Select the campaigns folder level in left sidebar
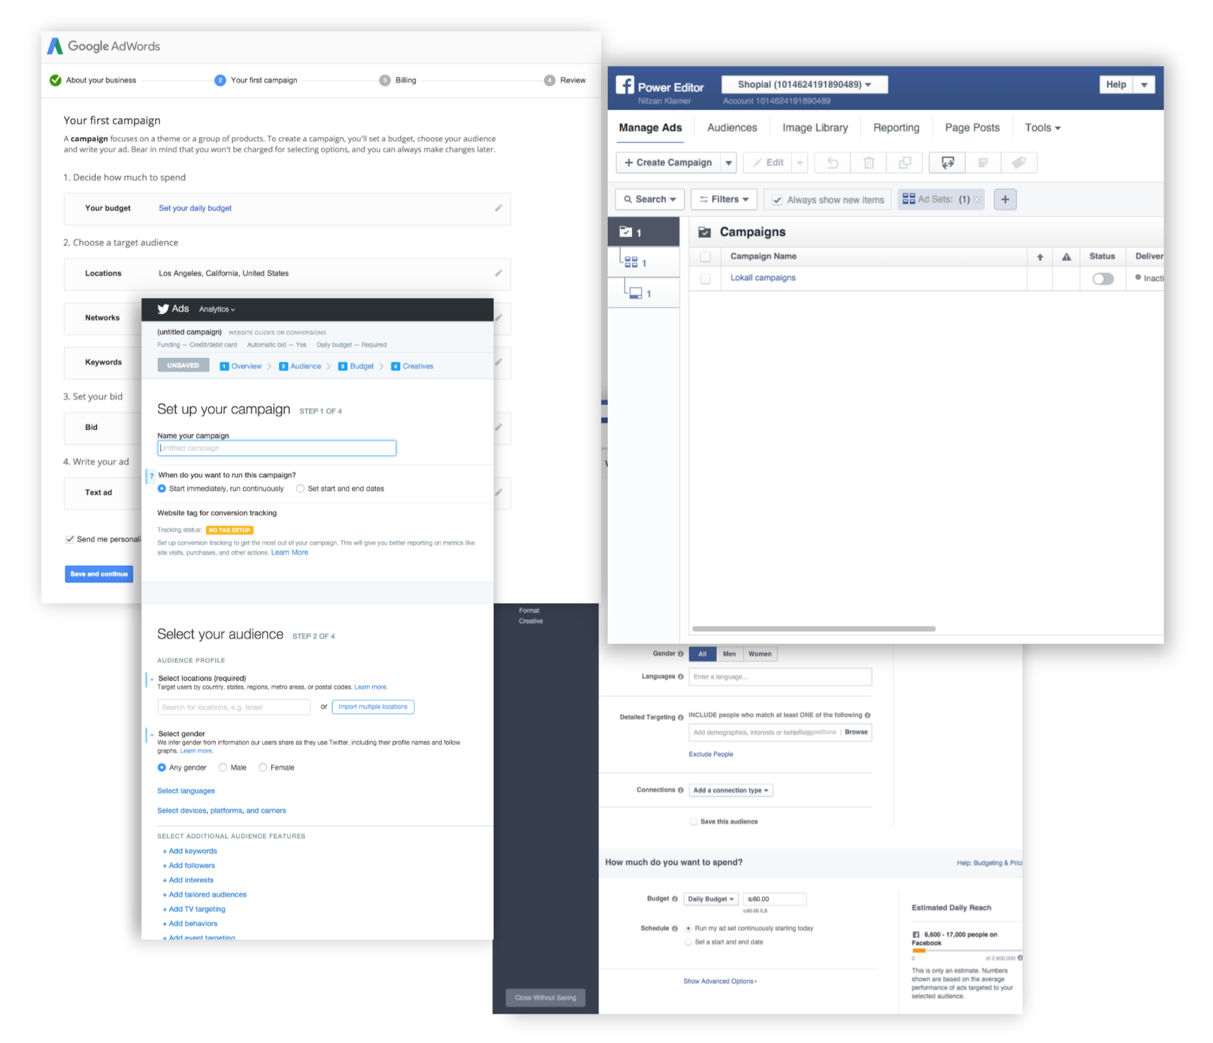 click(x=643, y=231)
